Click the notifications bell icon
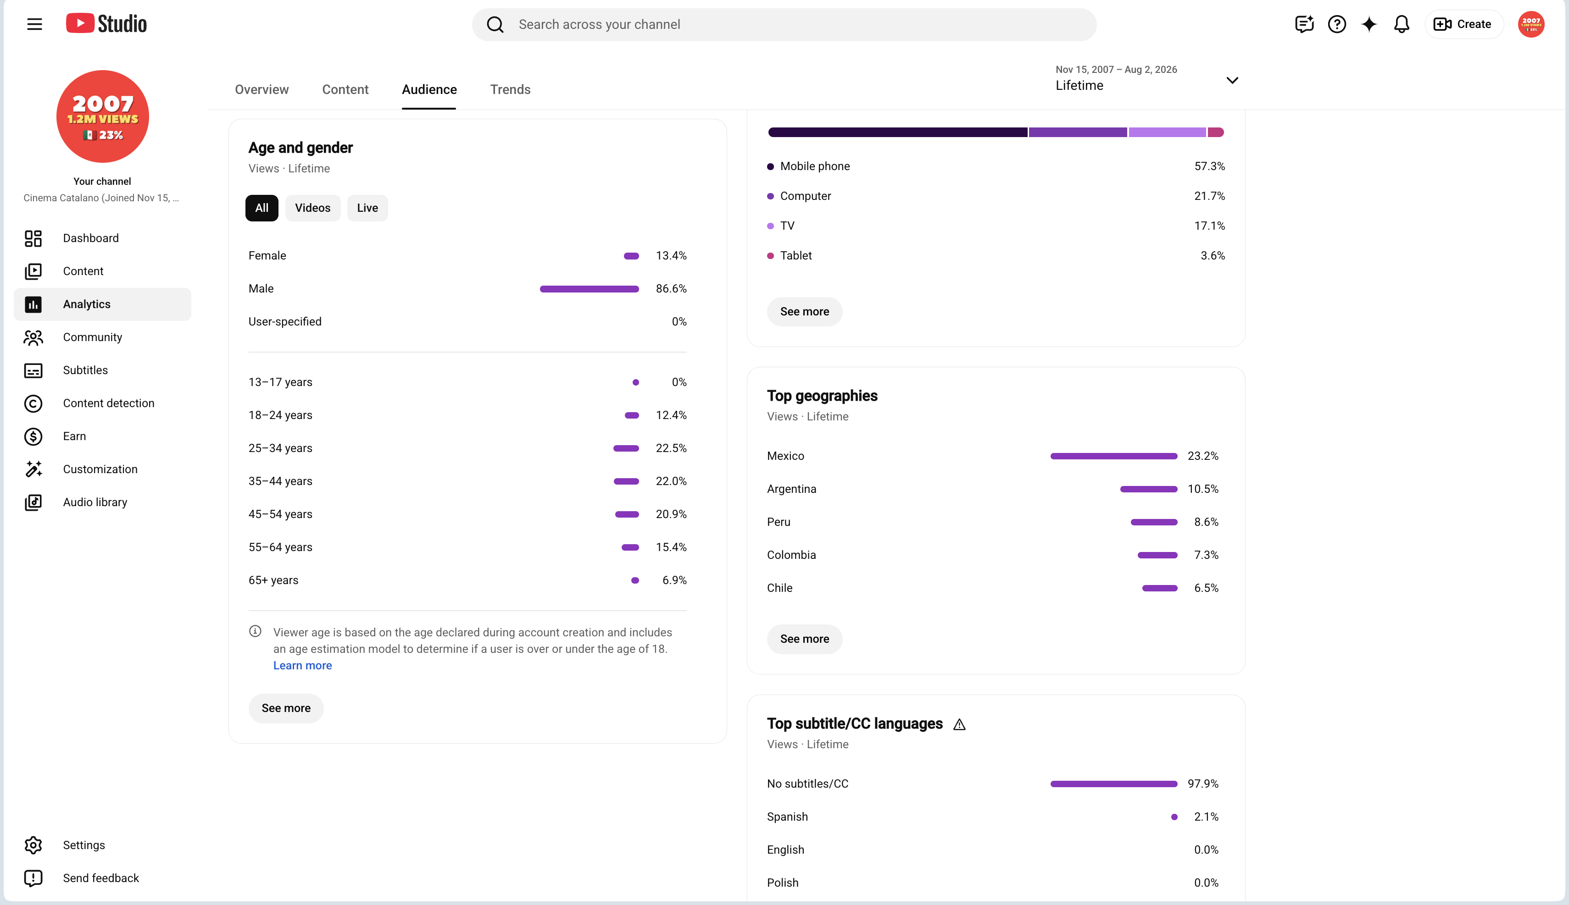Screen dimensions: 1569x905 (x=1401, y=24)
